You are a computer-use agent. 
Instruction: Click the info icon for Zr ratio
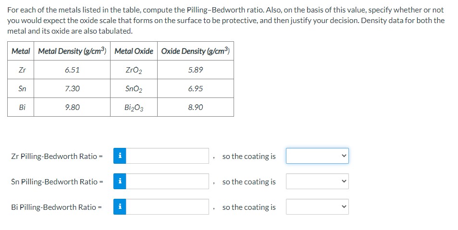point(120,156)
